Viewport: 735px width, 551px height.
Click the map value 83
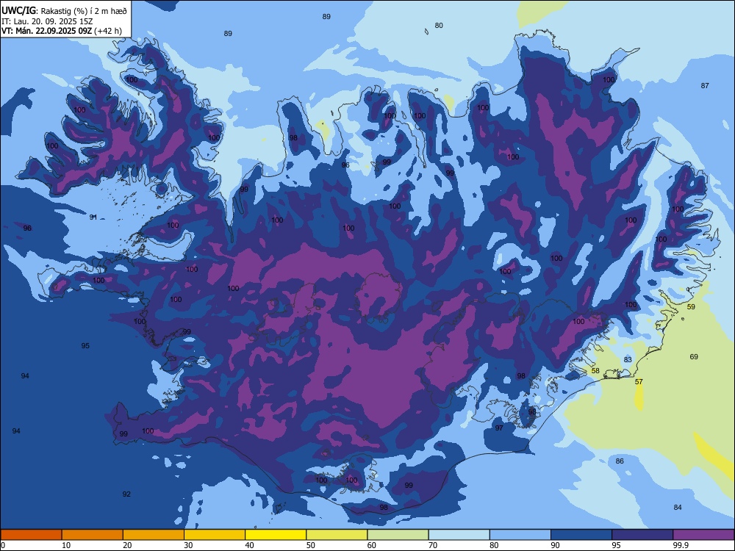coord(628,360)
